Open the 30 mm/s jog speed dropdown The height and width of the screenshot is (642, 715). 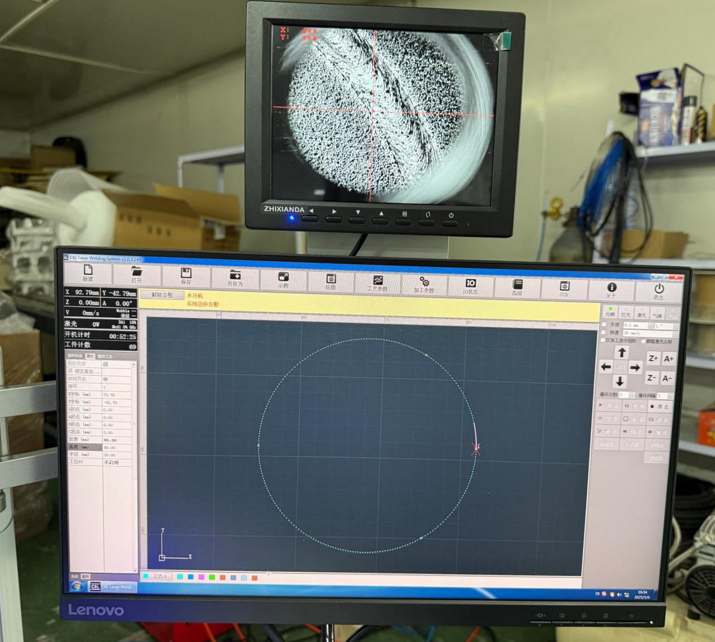[x=675, y=333]
